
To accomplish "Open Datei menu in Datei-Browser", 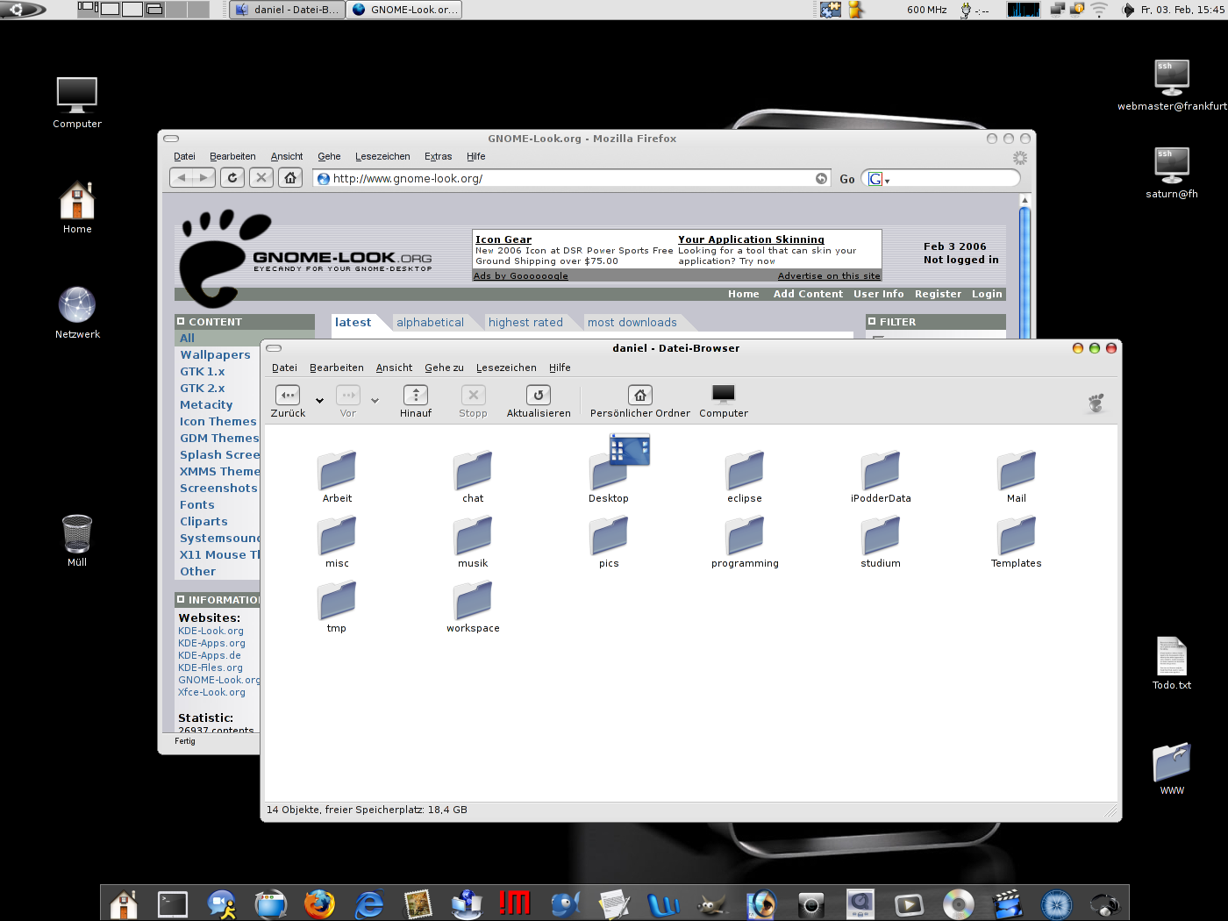I will 284,368.
